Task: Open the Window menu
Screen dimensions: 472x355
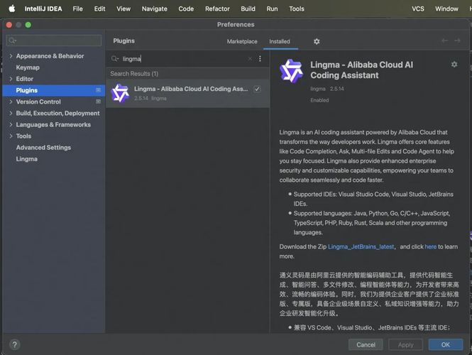Action: (446, 9)
